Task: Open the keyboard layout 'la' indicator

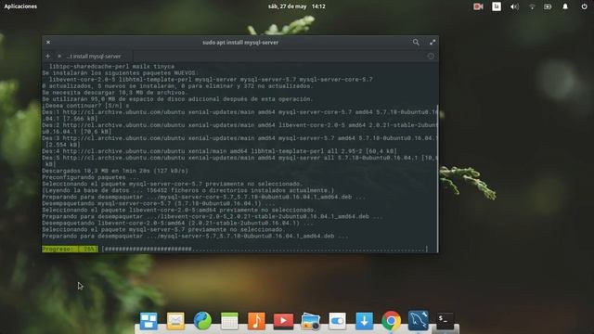Action: tap(497, 6)
